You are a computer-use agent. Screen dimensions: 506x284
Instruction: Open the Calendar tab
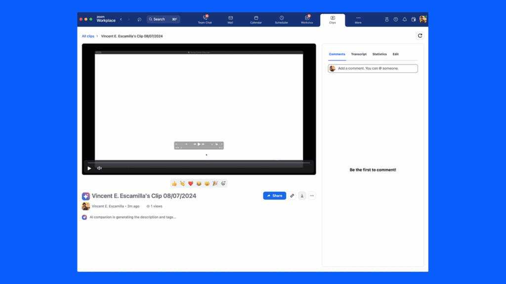[256, 20]
